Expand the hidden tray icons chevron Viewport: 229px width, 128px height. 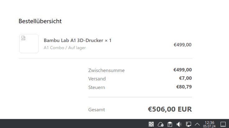pos(197,124)
